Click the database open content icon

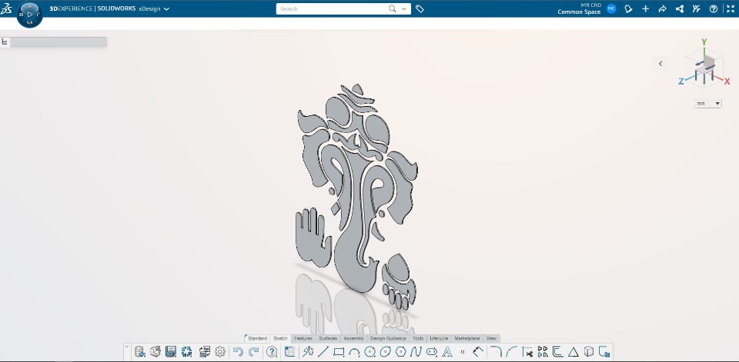pyautogui.click(x=139, y=352)
